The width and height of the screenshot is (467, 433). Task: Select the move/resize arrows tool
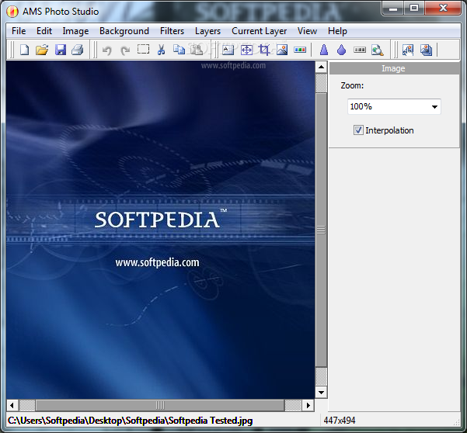click(246, 50)
